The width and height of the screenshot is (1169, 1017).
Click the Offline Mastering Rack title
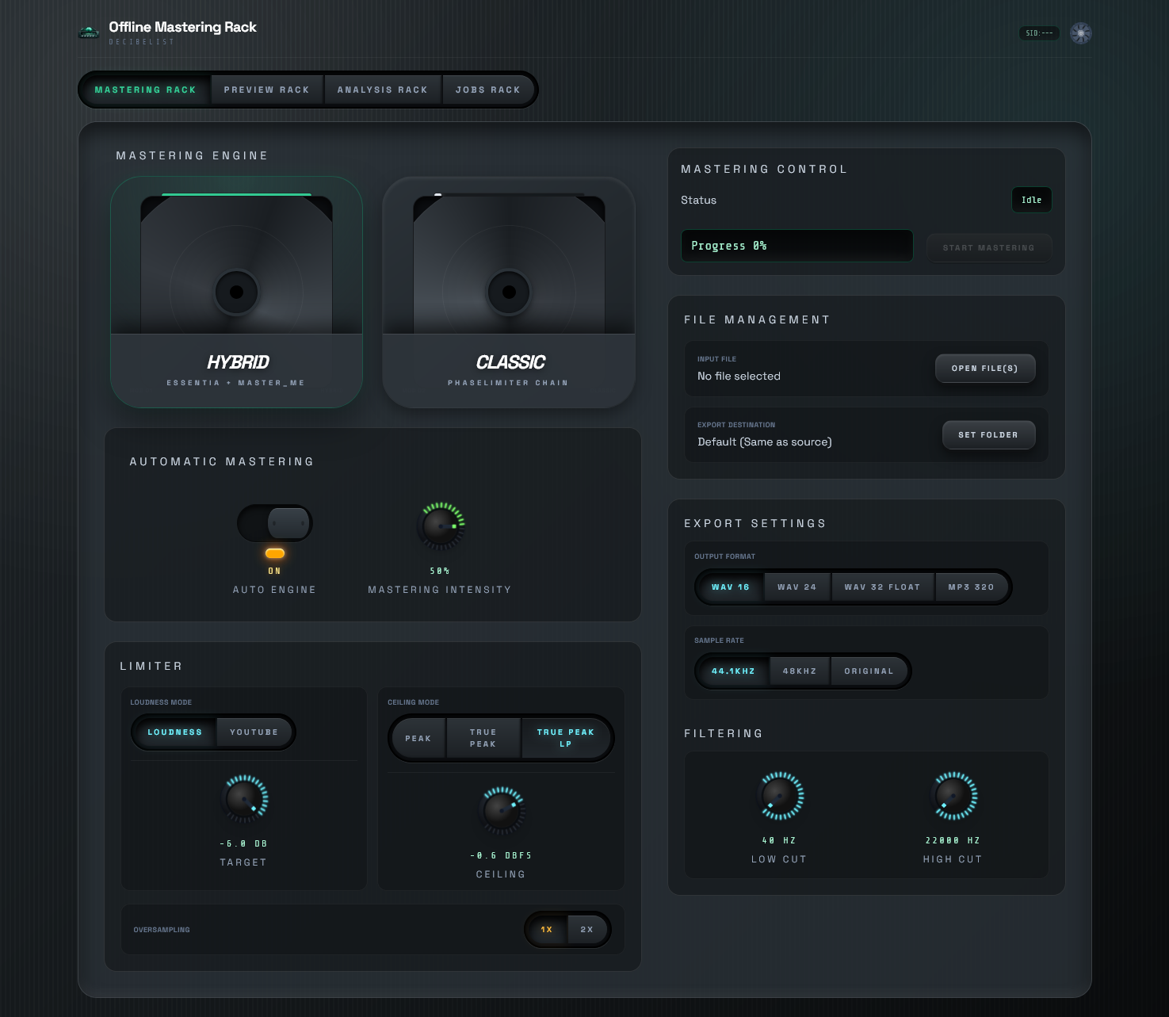(183, 27)
